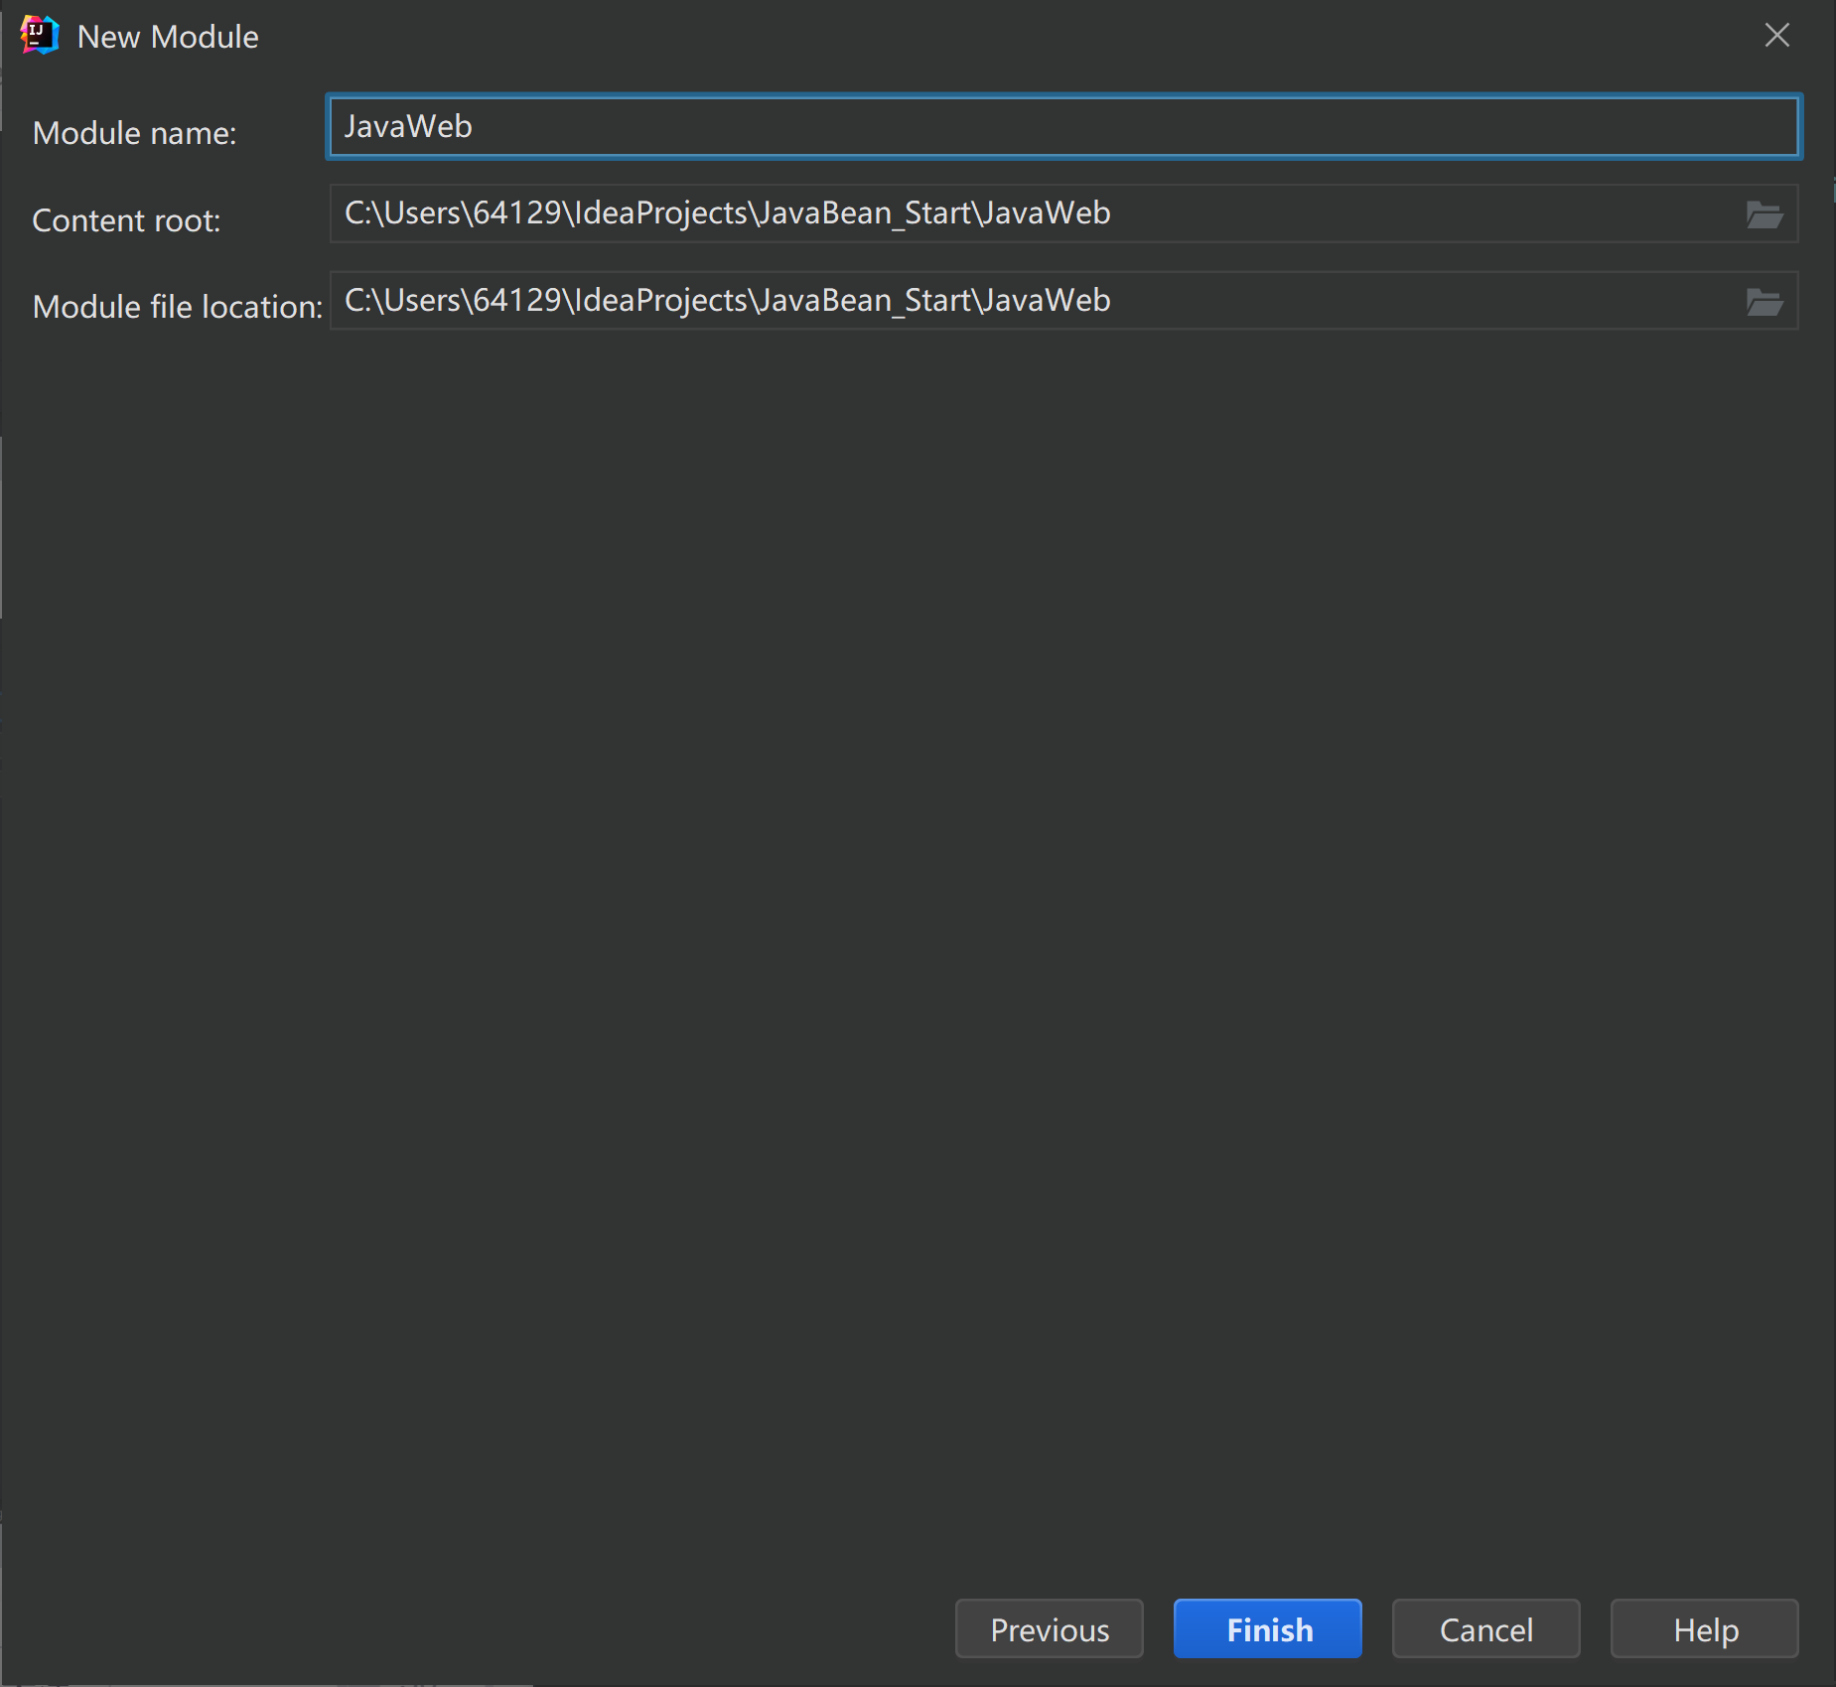Screen dimensions: 1836x1687
Task: Click the Content root path text ending in JavaWeb
Action: (x=727, y=213)
